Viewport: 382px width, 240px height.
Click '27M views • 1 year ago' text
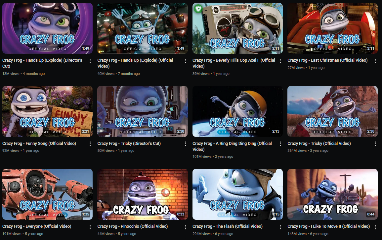[x=306, y=68]
